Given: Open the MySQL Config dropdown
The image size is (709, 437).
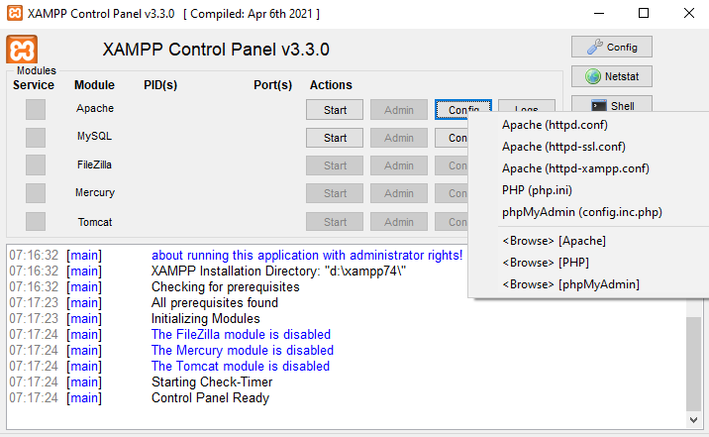Looking at the screenshot, I should coord(452,138).
